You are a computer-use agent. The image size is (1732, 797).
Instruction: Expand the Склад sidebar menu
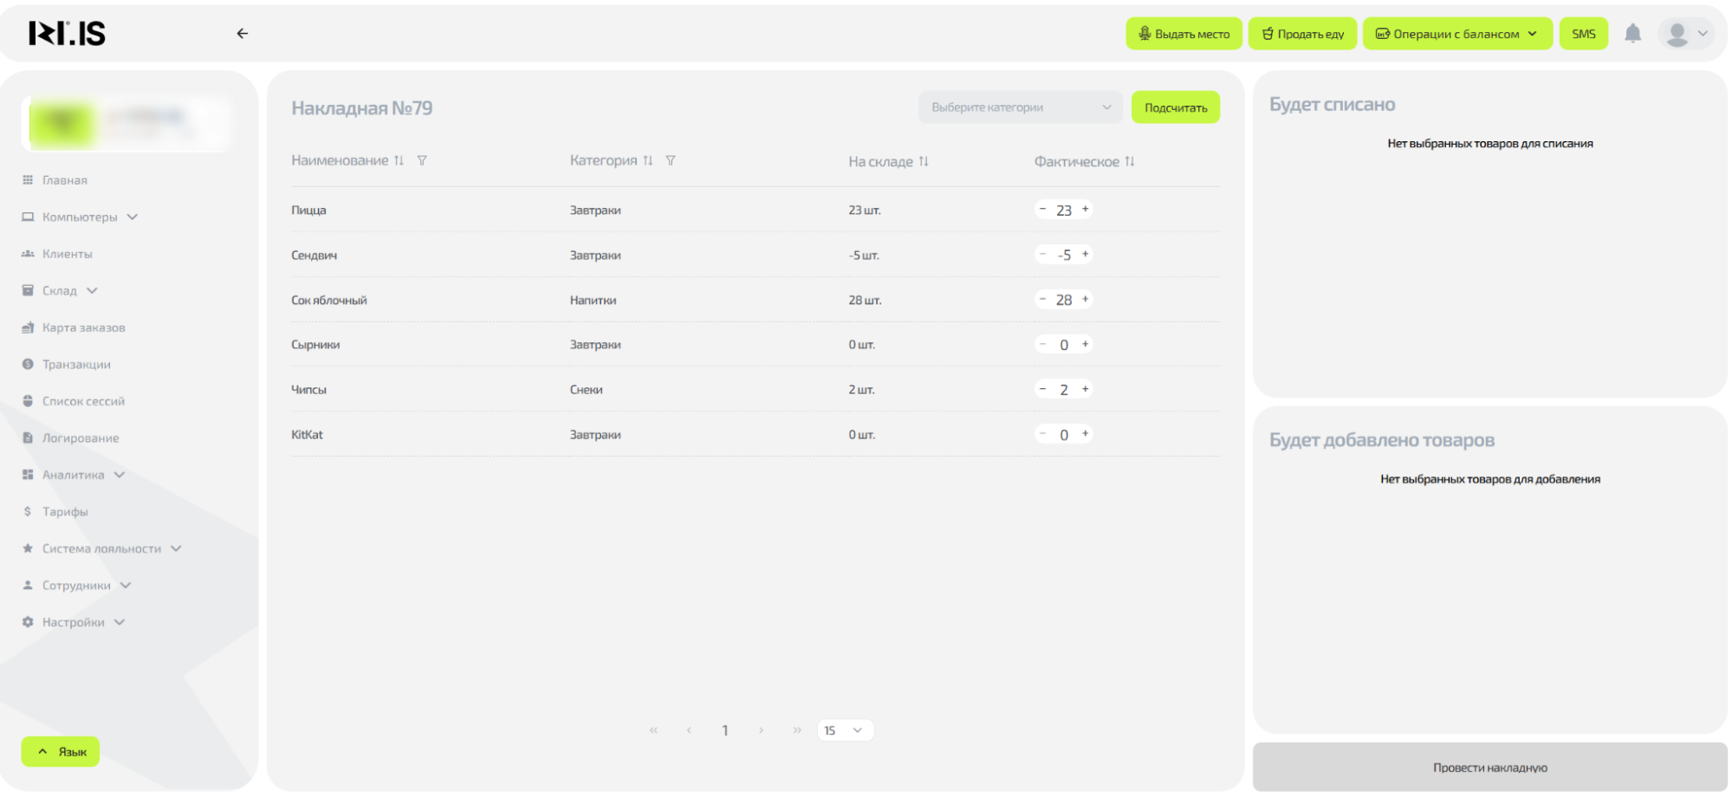(61, 290)
